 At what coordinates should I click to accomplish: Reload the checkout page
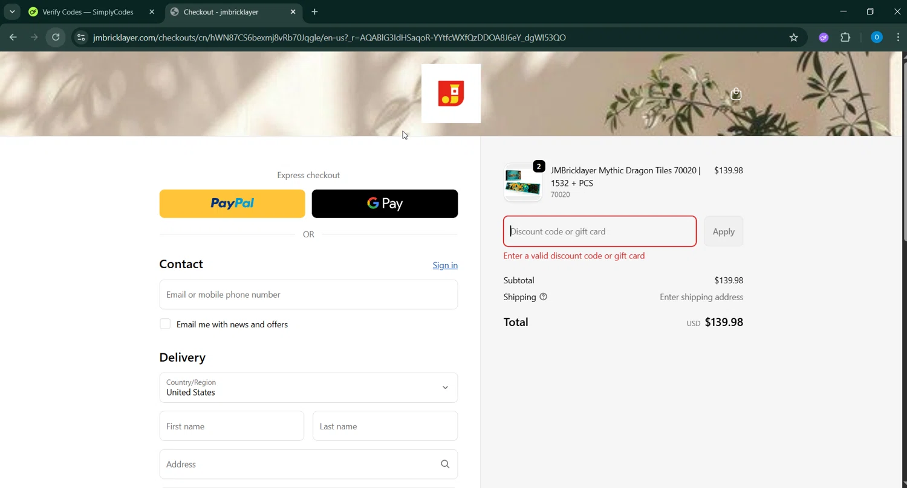pyautogui.click(x=56, y=37)
